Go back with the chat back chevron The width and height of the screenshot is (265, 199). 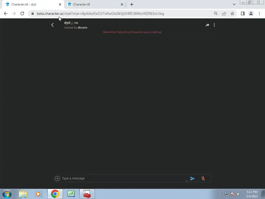52,25
